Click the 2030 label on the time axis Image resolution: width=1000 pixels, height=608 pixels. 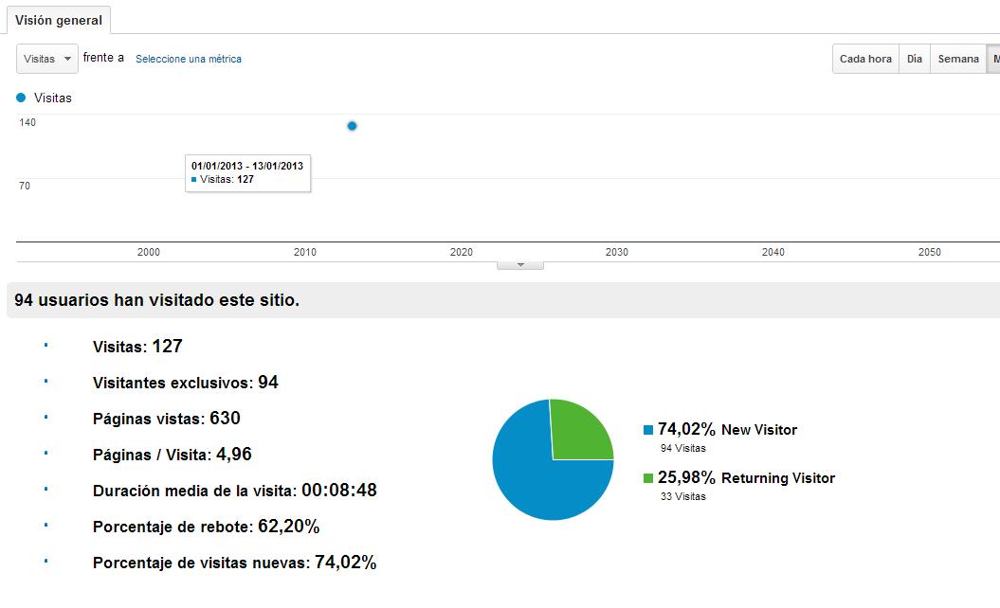(x=617, y=252)
